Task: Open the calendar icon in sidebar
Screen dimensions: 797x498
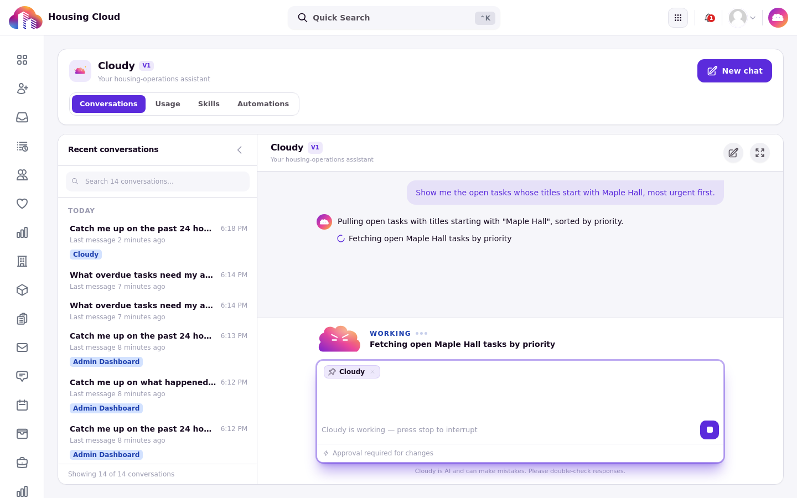Action: coord(22,405)
